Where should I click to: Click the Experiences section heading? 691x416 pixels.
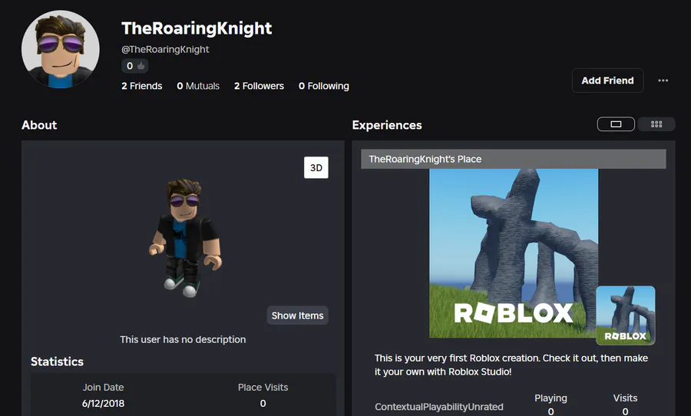387,125
